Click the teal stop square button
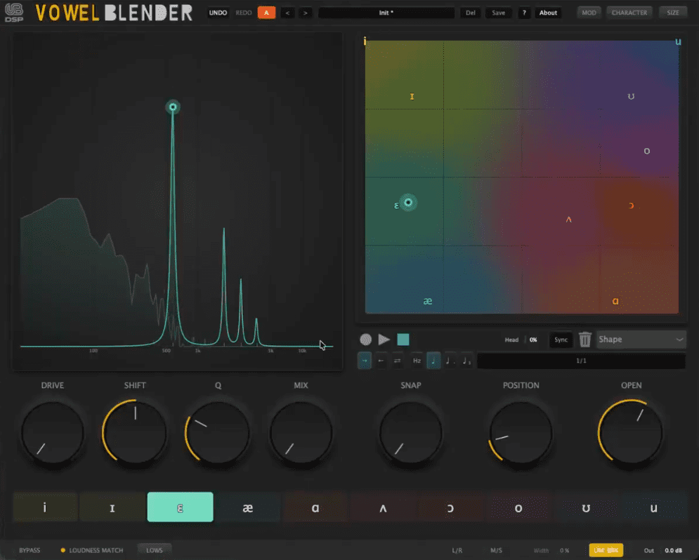This screenshot has height=560, width=699. pyautogui.click(x=403, y=340)
